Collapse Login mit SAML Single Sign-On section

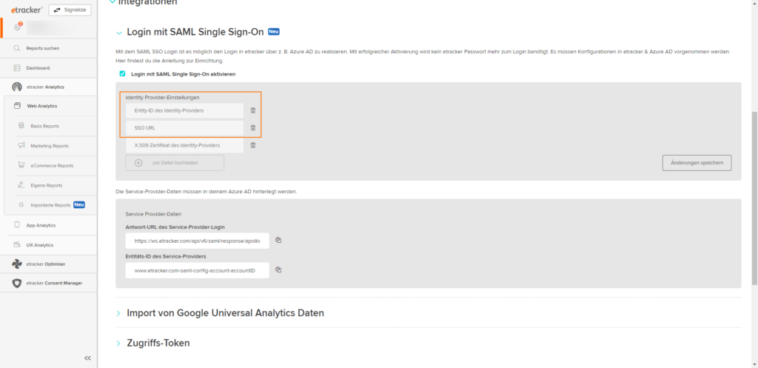click(x=119, y=33)
